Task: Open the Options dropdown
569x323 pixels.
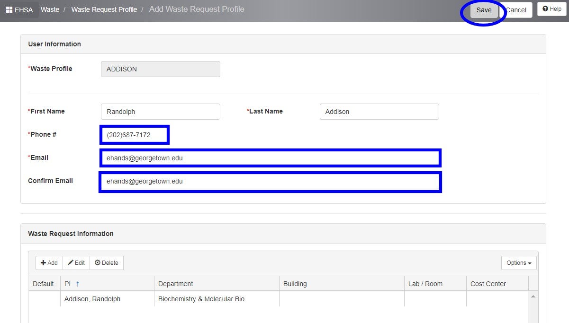Action: 518,262
